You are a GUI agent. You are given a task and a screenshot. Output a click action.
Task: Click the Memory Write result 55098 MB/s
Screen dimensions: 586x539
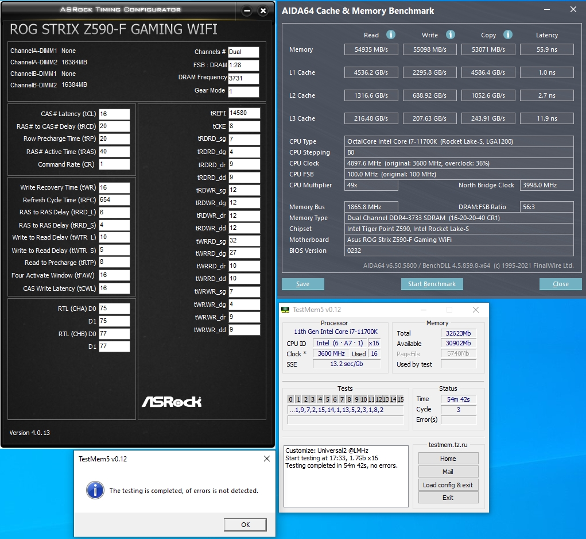[430, 49]
